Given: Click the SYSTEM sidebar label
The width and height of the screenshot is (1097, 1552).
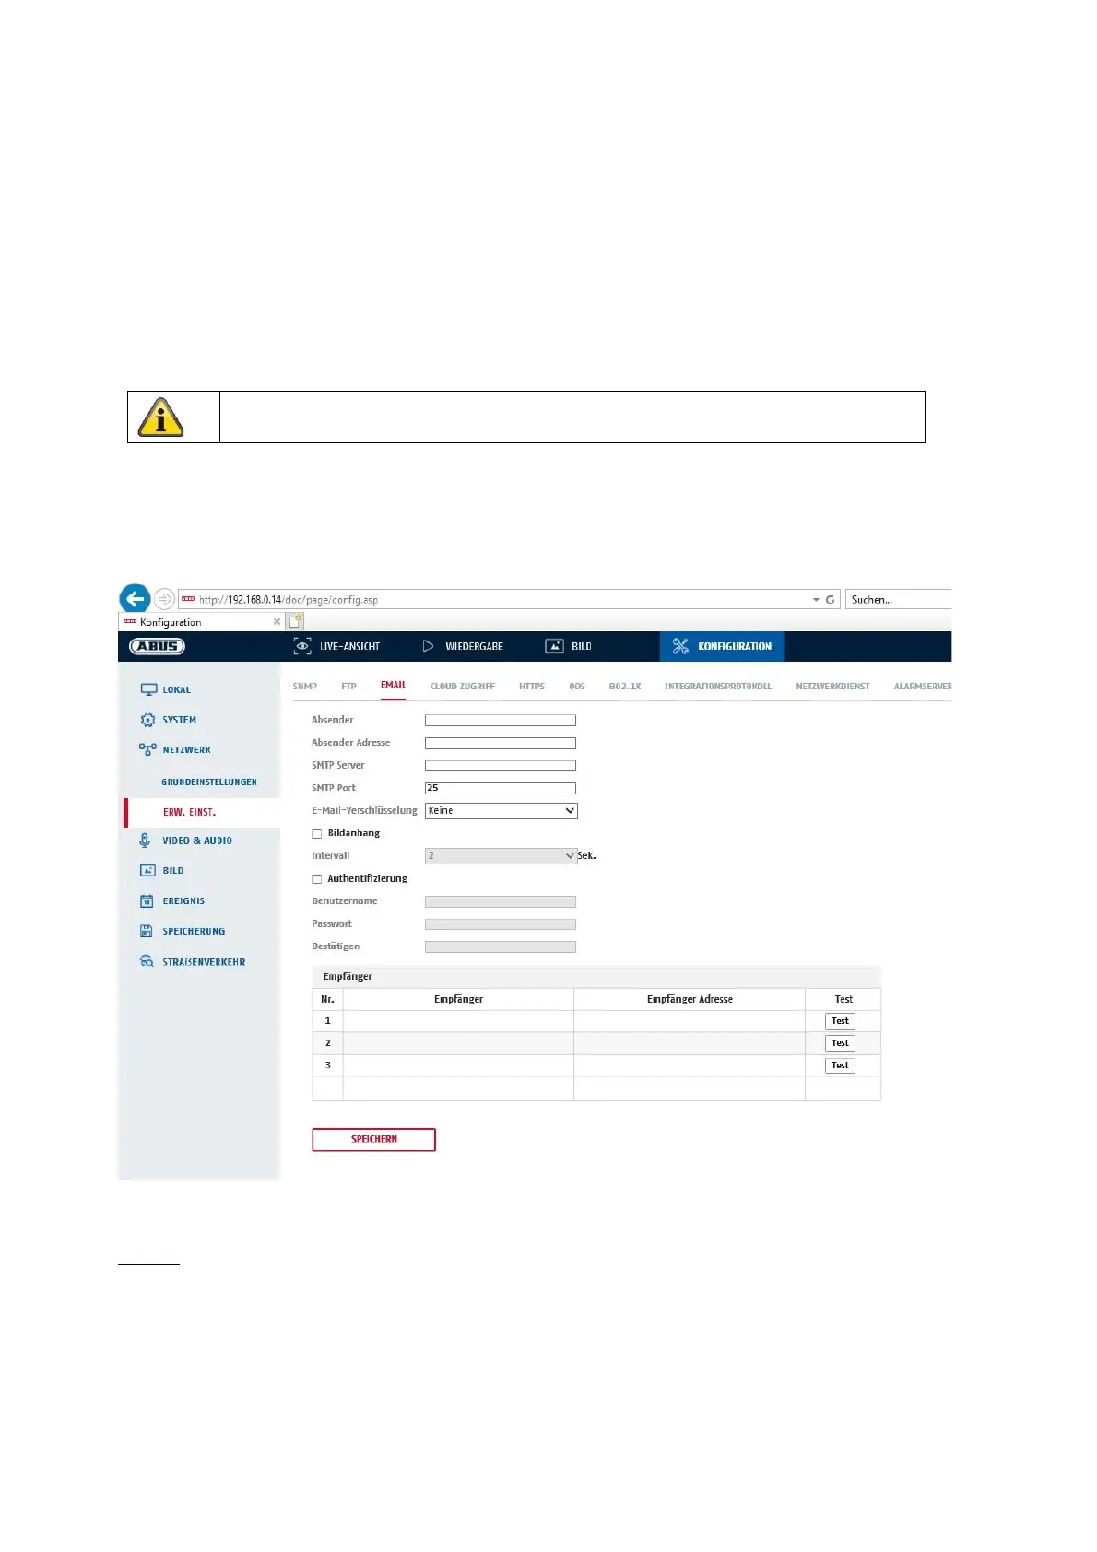Looking at the screenshot, I should pos(180,720).
